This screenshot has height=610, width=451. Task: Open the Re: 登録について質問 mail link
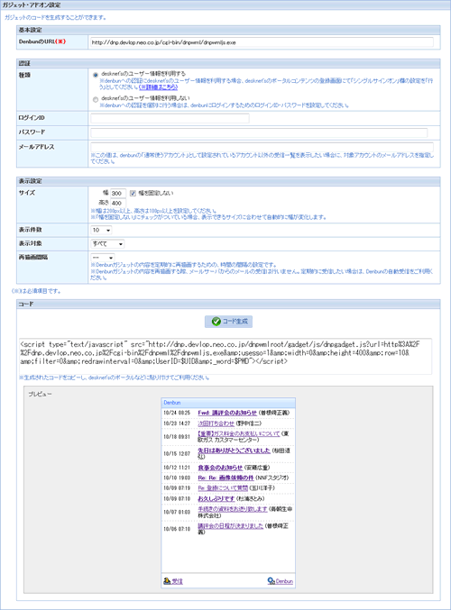pos(223,487)
